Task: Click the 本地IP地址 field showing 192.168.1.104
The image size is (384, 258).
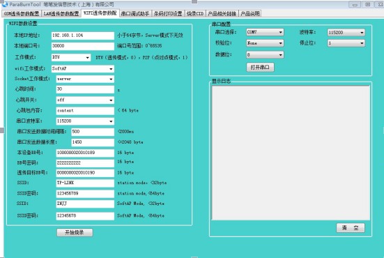Action: [x=83, y=36]
